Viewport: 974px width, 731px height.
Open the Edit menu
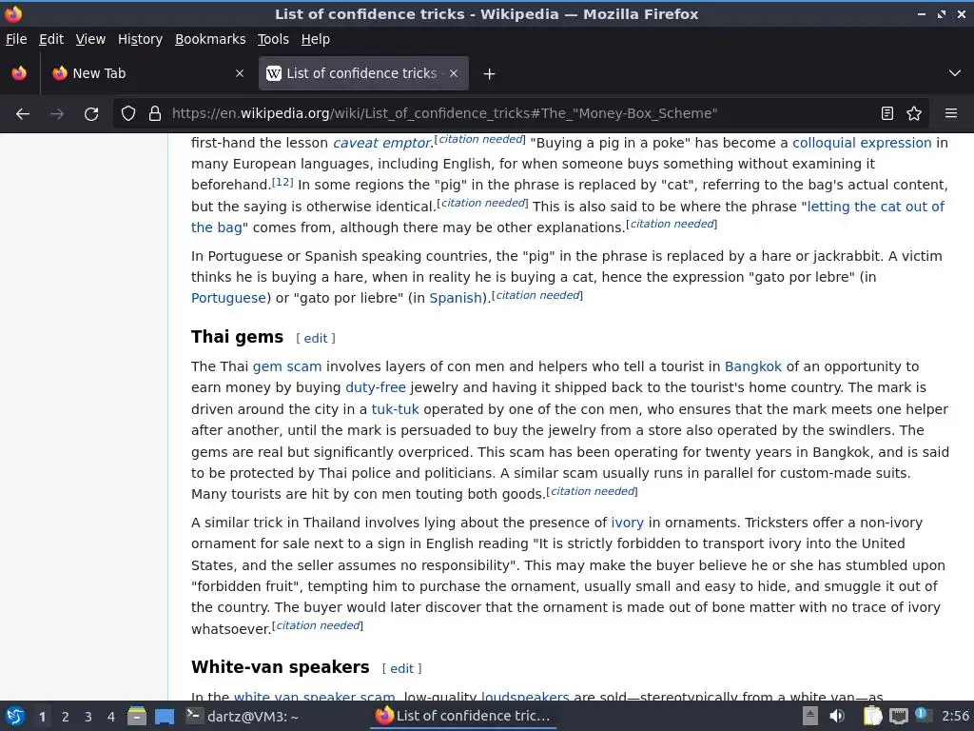51,39
